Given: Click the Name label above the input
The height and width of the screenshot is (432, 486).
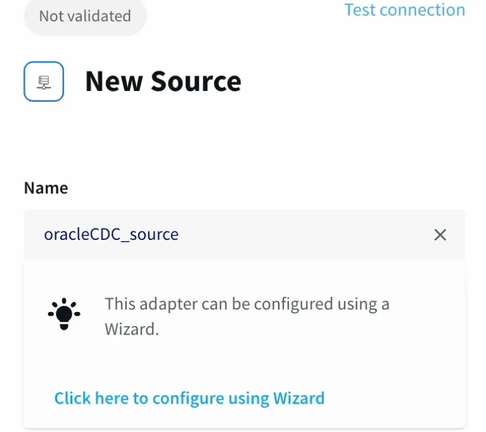Looking at the screenshot, I should pos(46,188).
